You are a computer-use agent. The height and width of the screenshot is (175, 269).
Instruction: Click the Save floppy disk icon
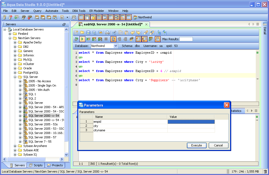point(88,32)
